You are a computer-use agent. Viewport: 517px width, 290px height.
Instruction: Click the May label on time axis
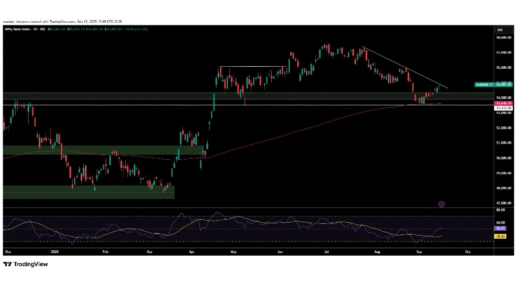234,252
